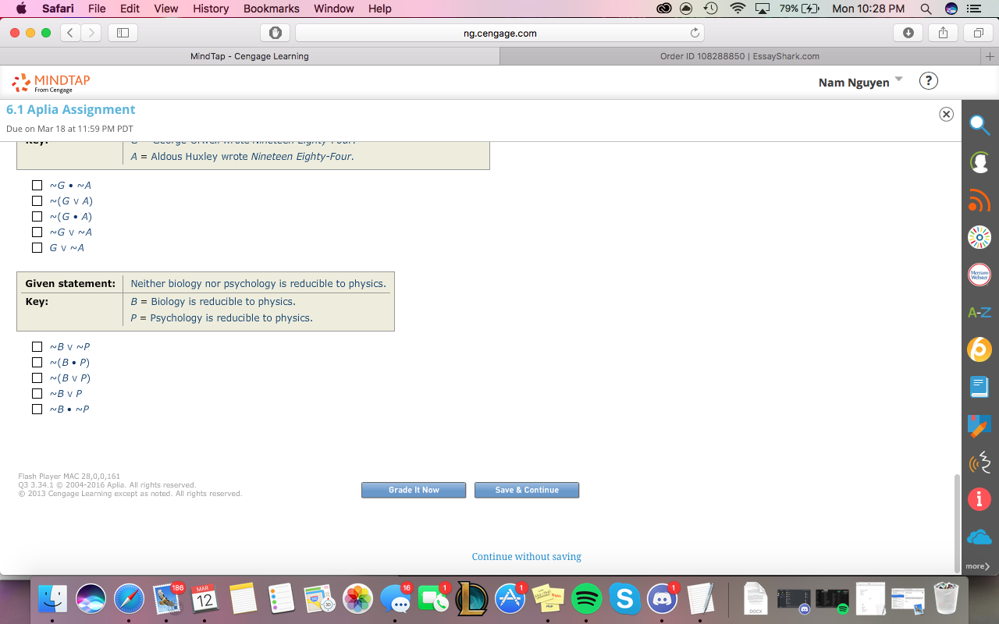Screen dimensions: 999x624
Task: Open the RSS feed app in sidebar
Action: pos(979,199)
